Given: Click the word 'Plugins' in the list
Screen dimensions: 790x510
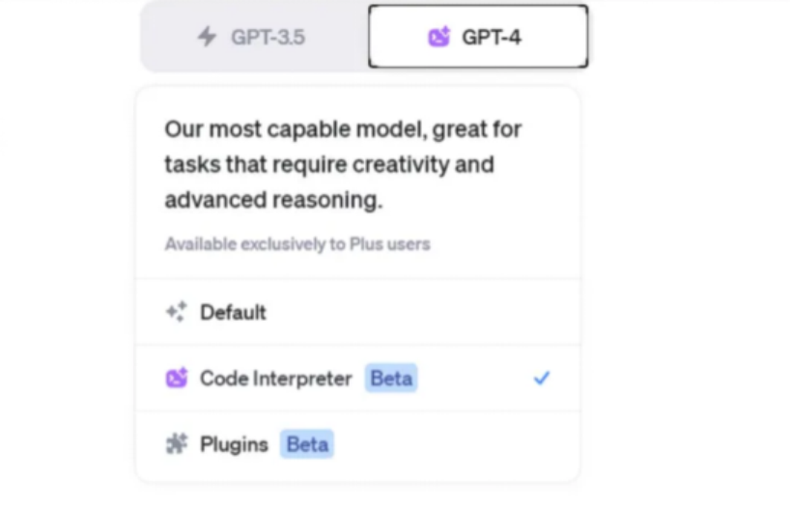Looking at the screenshot, I should coord(236,444).
